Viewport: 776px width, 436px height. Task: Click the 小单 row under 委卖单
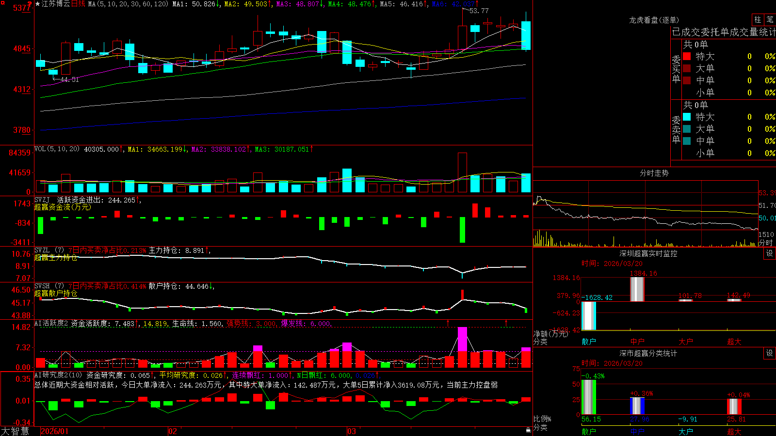point(729,153)
